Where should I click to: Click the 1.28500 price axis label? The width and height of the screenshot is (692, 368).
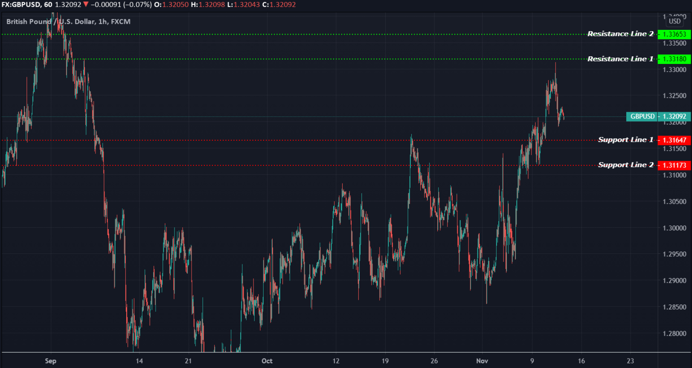coord(675,307)
